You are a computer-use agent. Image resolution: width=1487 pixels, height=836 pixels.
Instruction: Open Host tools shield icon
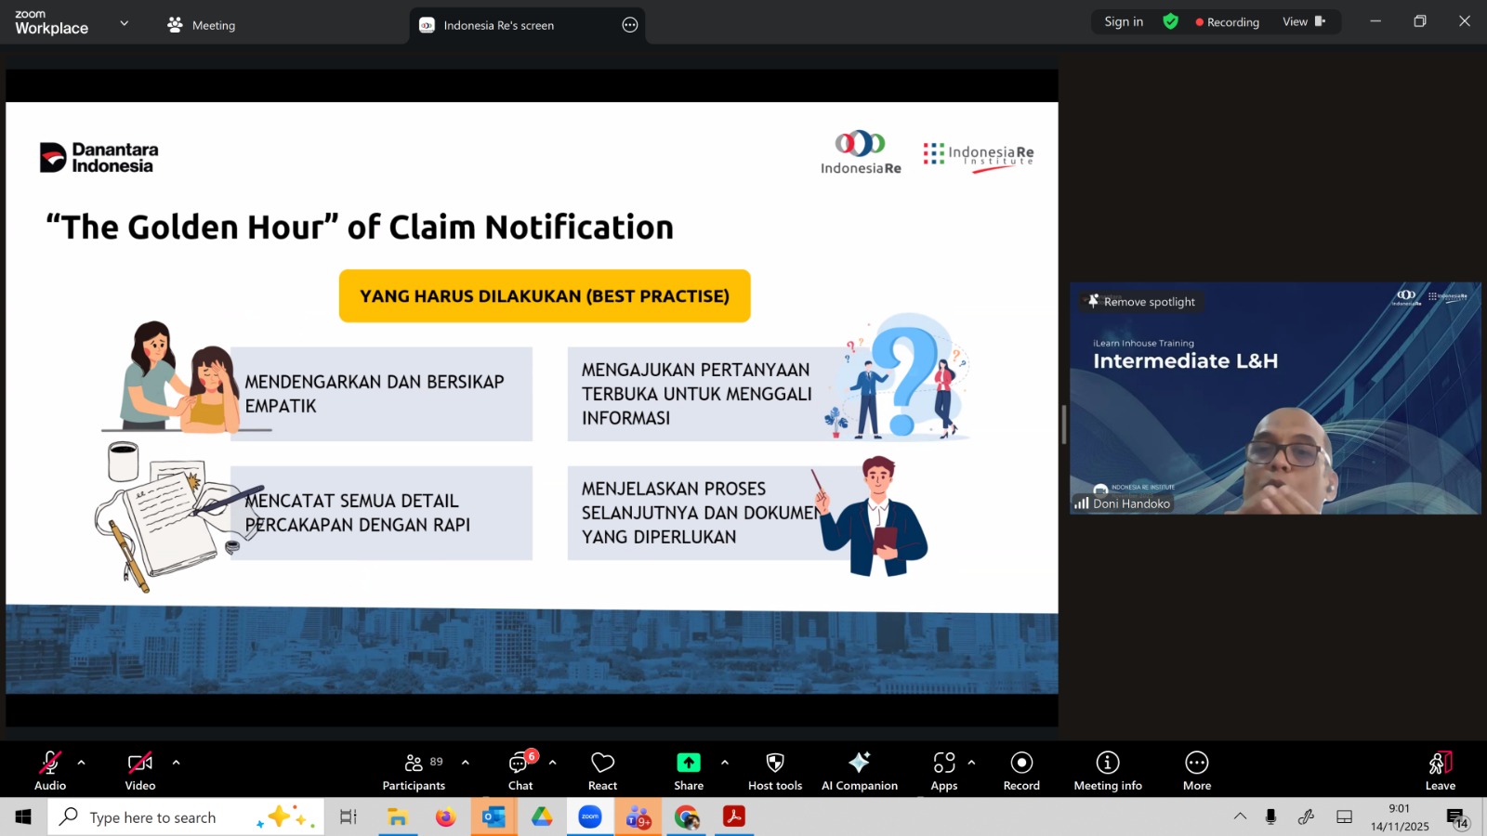[x=774, y=771]
